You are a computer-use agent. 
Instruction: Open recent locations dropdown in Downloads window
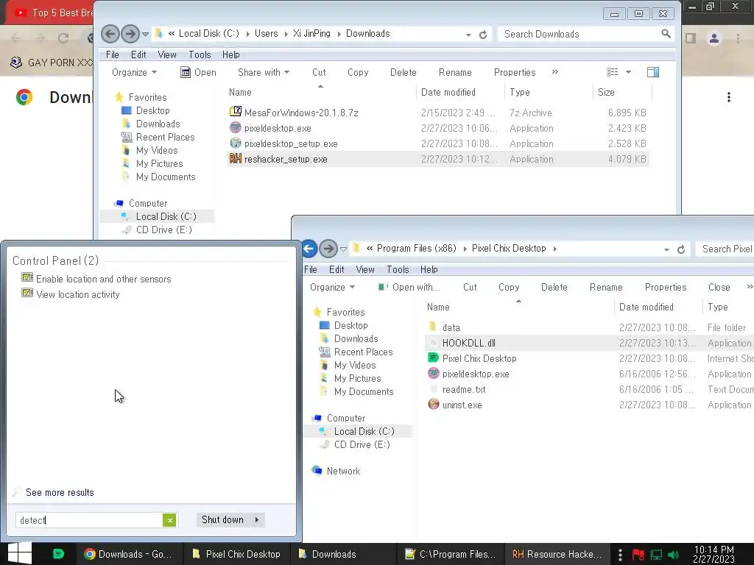tap(145, 34)
